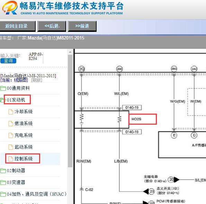Click the 起动系统 page icon
Image resolution: width=206 pixels, height=204 pixels.
coord(11,147)
